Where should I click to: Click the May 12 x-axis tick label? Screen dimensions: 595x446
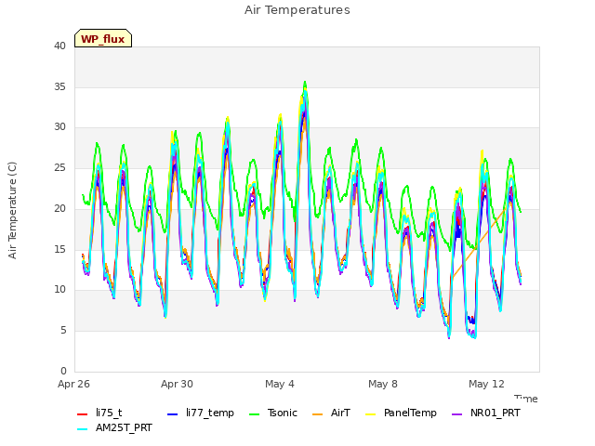pos(486,384)
